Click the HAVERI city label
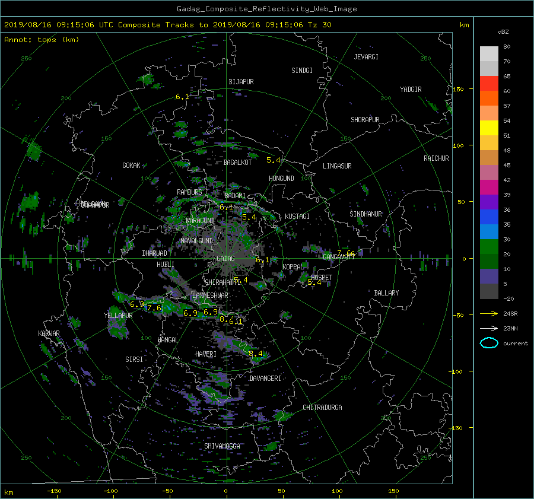 coord(206,355)
